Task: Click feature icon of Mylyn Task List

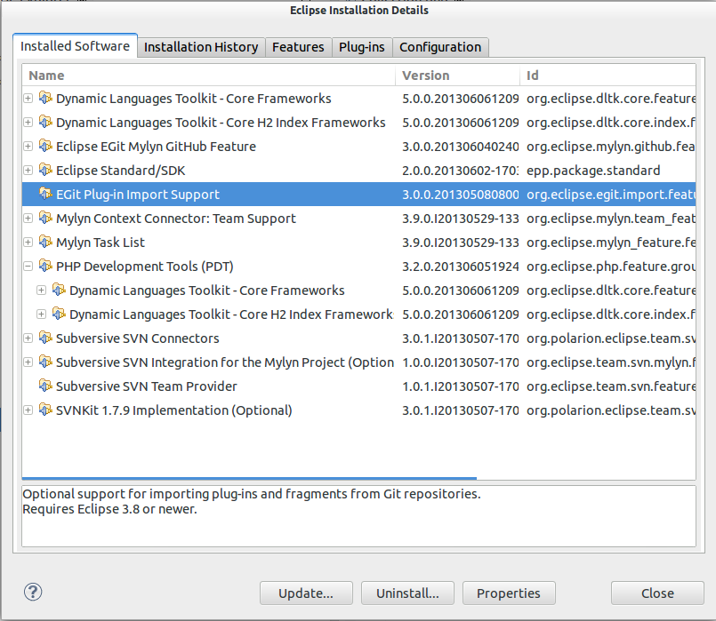Action: (x=45, y=241)
